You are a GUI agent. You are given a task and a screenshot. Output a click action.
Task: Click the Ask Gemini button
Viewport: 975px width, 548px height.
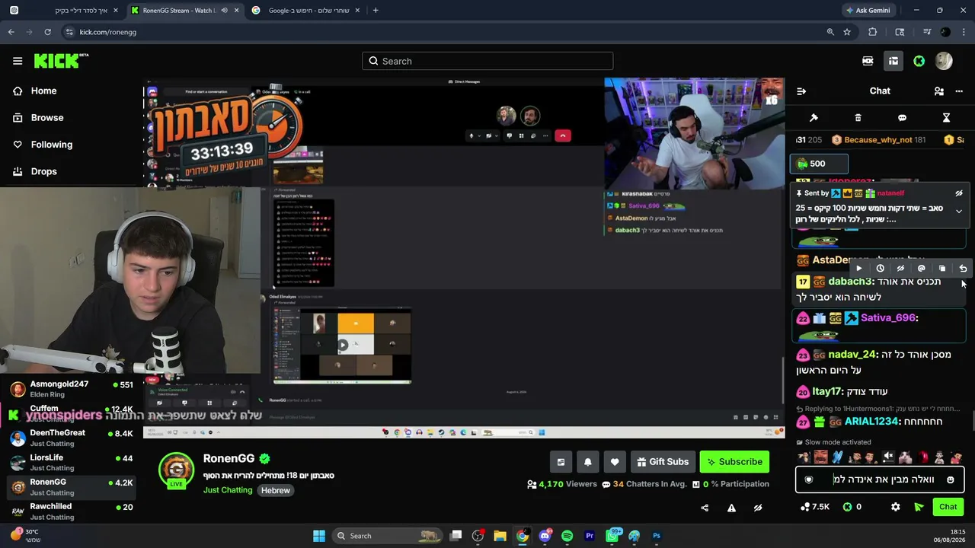pyautogui.click(x=868, y=11)
